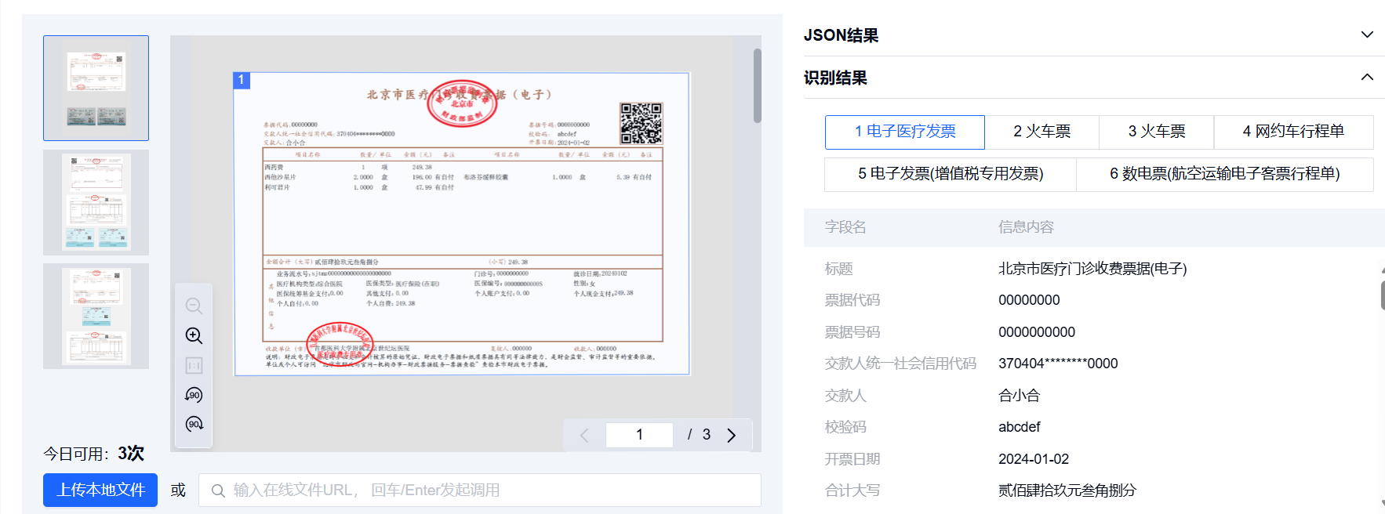The width and height of the screenshot is (1385, 514).
Task: Click value 370404********0000
Action: point(1058,364)
